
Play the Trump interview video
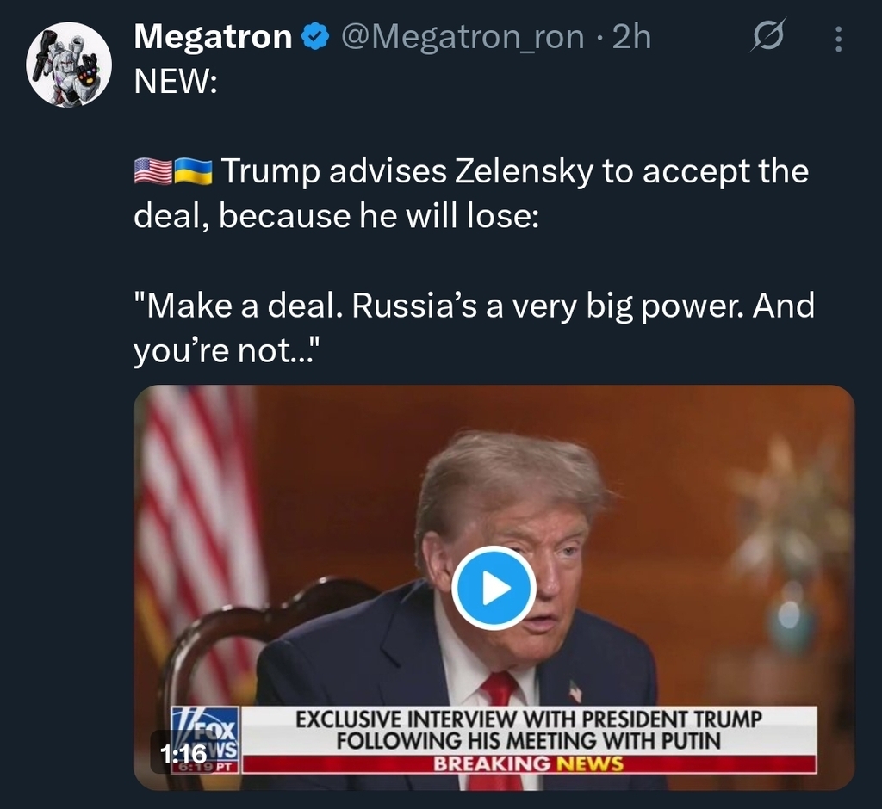pos(494,589)
